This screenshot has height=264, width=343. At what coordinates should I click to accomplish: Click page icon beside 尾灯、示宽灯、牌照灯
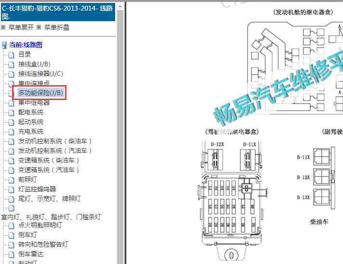12,199
